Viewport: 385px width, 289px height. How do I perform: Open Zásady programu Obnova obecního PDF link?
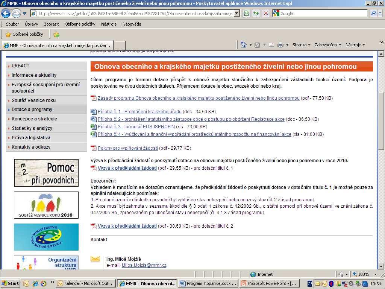click(199, 98)
